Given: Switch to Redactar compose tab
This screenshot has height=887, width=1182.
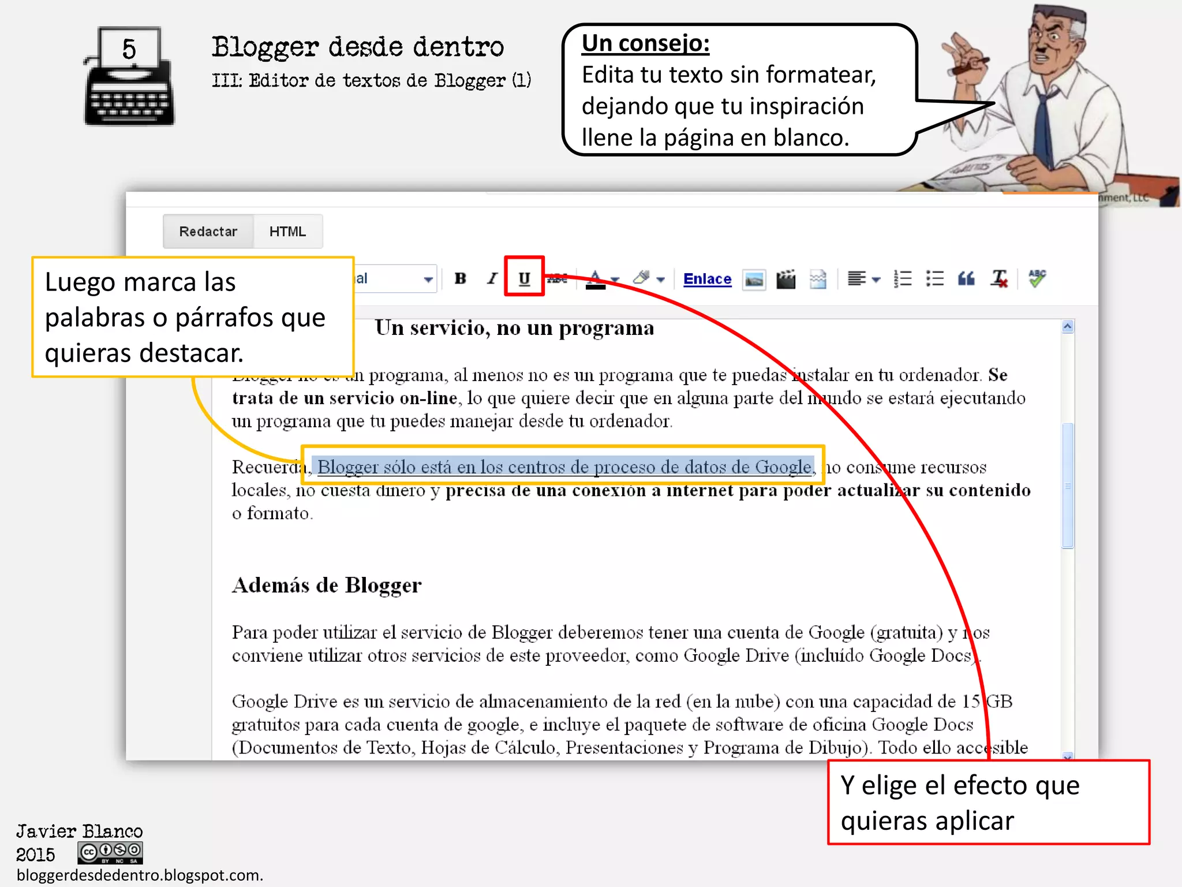Looking at the screenshot, I should point(208,232).
